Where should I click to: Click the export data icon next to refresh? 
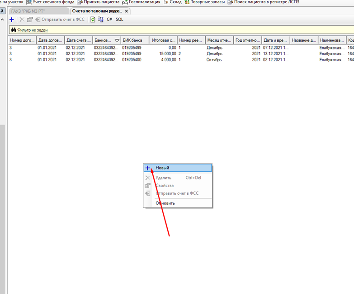(100, 19)
